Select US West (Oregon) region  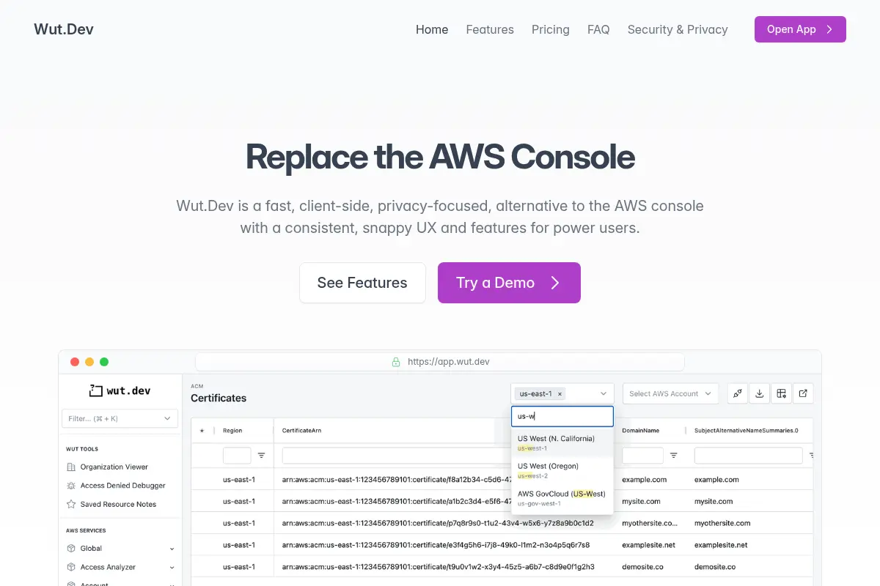[x=562, y=470]
